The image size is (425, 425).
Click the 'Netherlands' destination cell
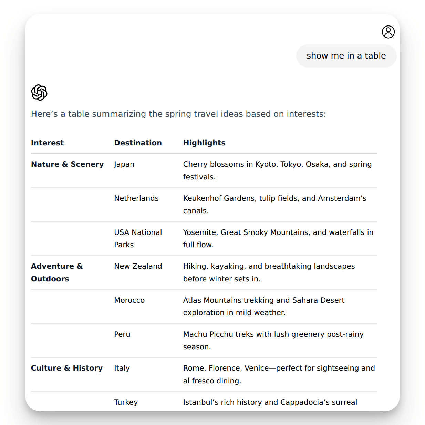[136, 198]
